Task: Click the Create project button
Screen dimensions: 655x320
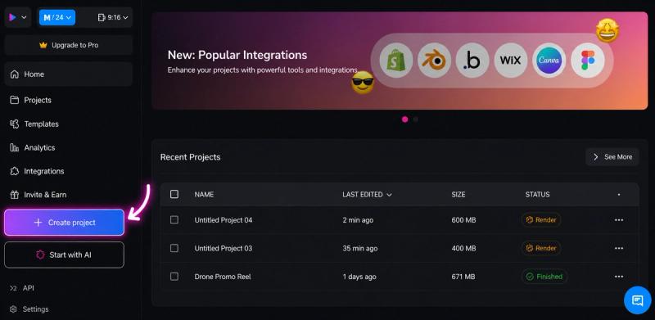Action: pos(65,223)
